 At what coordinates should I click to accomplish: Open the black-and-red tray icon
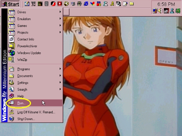166,11
